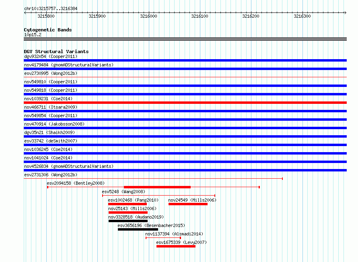Image resolution: width=358 pixels, height=262 pixels.
Task: Click the red esv1675339 variant bar
Action: coord(176,246)
